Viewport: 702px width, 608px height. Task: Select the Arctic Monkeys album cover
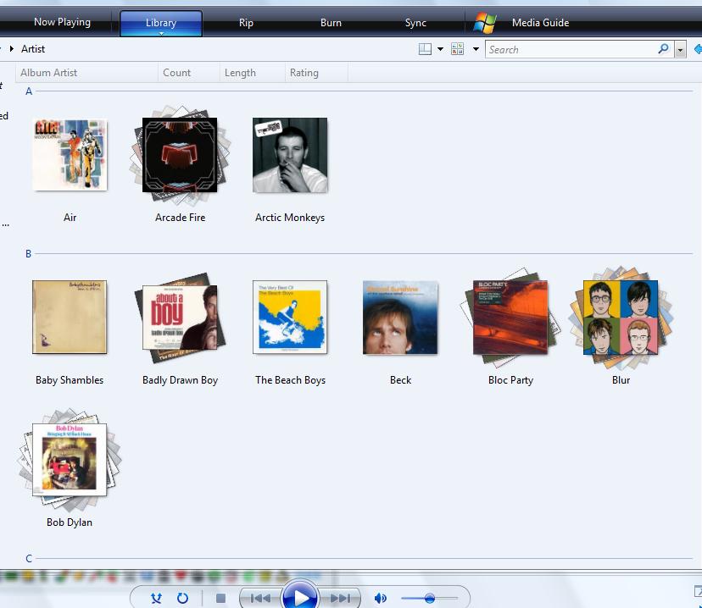click(x=290, y=155)
